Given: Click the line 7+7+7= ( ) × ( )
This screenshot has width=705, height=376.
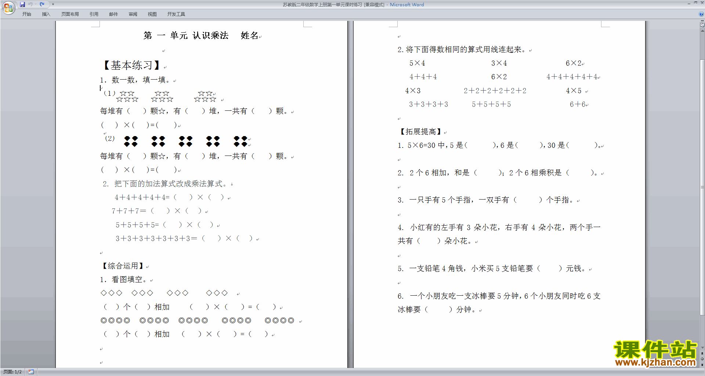Looking at the screenshot, I should pyautogui.click(x=157, y=211).
